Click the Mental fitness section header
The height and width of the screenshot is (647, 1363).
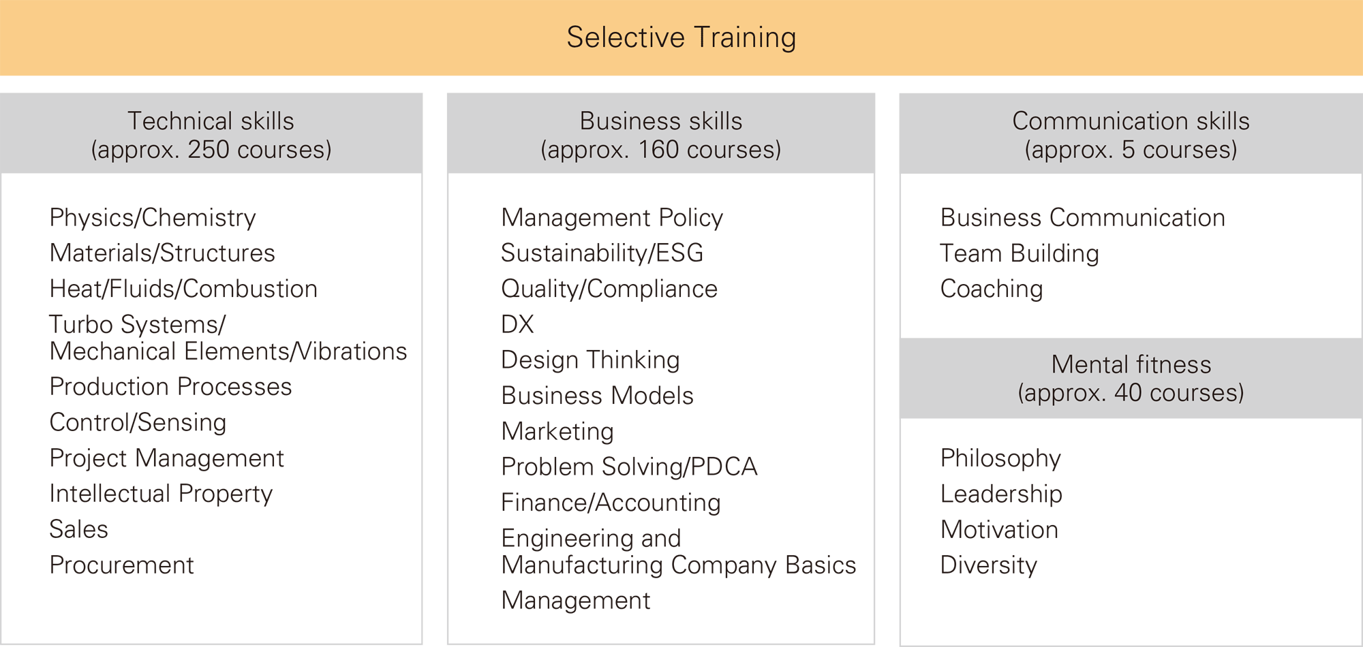click(1131, 378)
